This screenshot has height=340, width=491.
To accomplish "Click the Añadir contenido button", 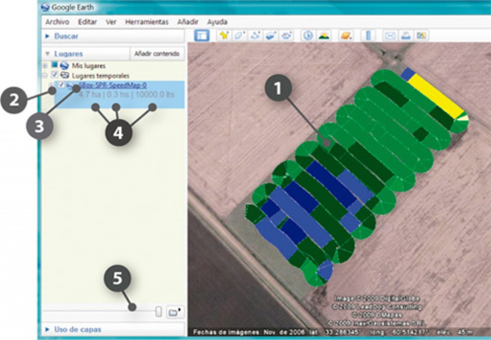I will pyautogui.click(x=157, y=53).
